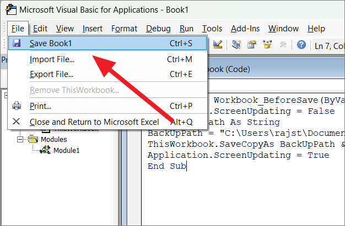Viewport: 345px width, 226px height.
Task: Choose Print... from File menu
Action: coord(107,106)
